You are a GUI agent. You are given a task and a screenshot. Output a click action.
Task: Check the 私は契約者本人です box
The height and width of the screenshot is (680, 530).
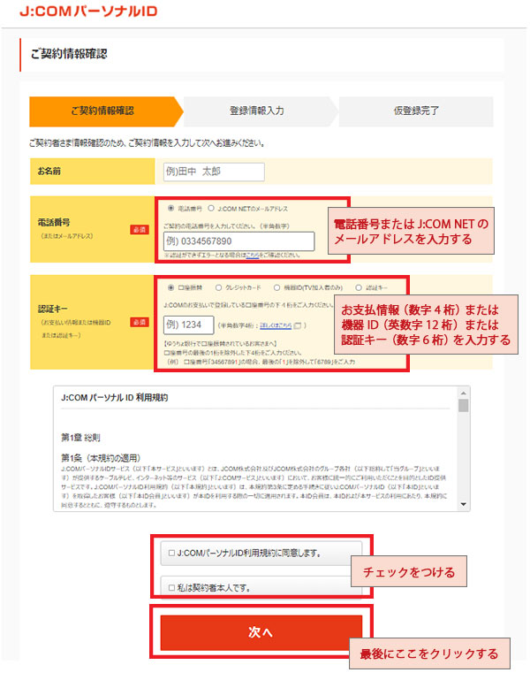tap(171, 588)
